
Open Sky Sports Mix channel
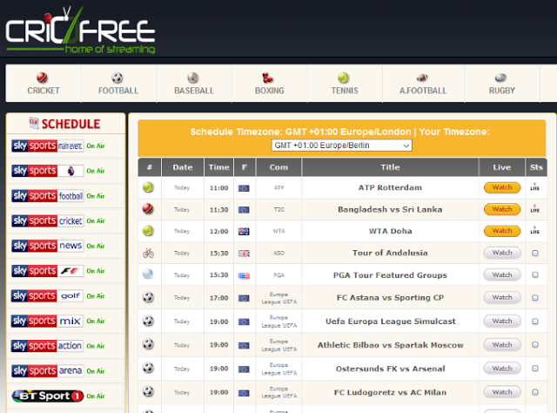pyautogui.click(x=48, y=321)
